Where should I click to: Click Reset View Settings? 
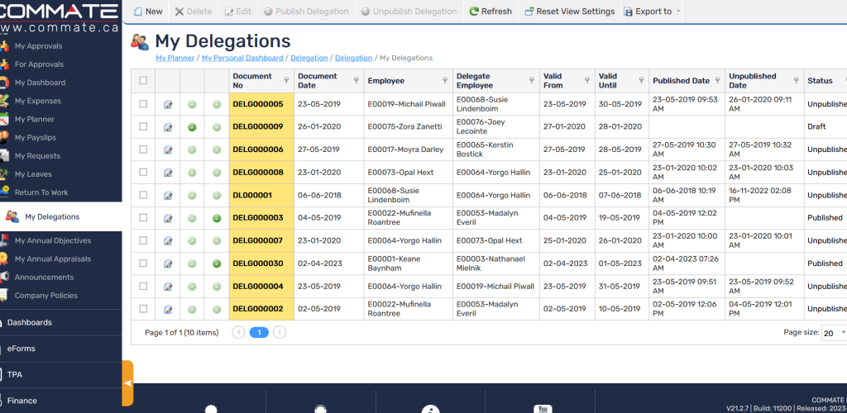point(568,12)
